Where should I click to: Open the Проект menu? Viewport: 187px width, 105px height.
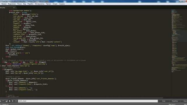[x=49, y=4]
